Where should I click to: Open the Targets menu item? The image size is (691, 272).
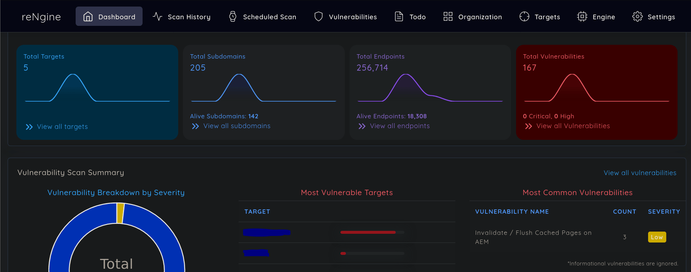(x=540, y=16)
